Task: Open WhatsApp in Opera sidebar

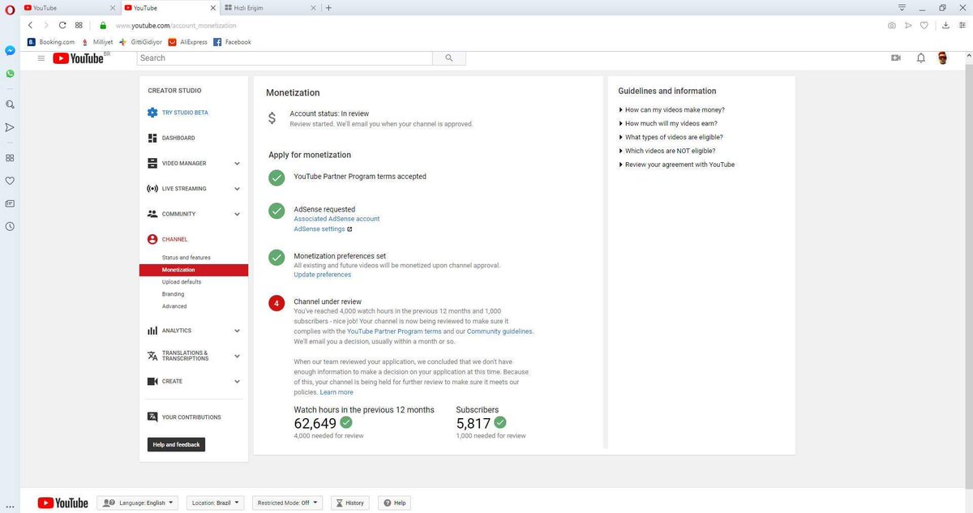Action: tap(10, 74)
